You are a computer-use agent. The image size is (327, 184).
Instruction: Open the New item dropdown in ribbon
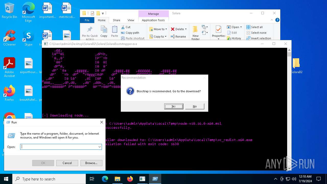coord(204,27)
